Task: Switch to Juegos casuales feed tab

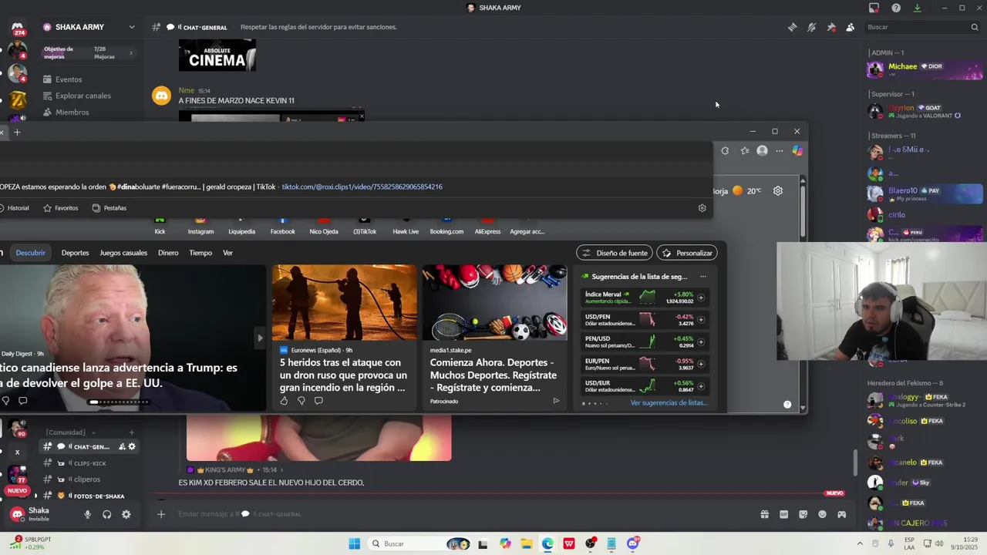Action: 123,253
